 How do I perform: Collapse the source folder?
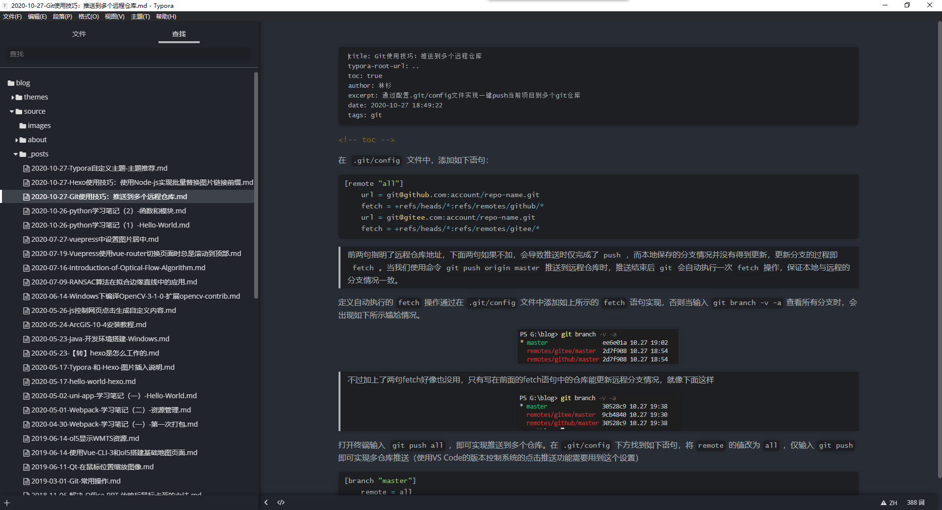click(12, 112)
